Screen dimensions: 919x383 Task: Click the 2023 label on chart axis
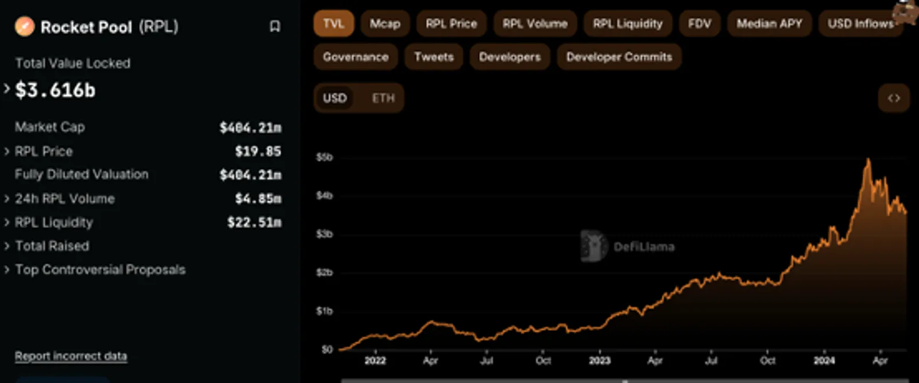(600, 361)
